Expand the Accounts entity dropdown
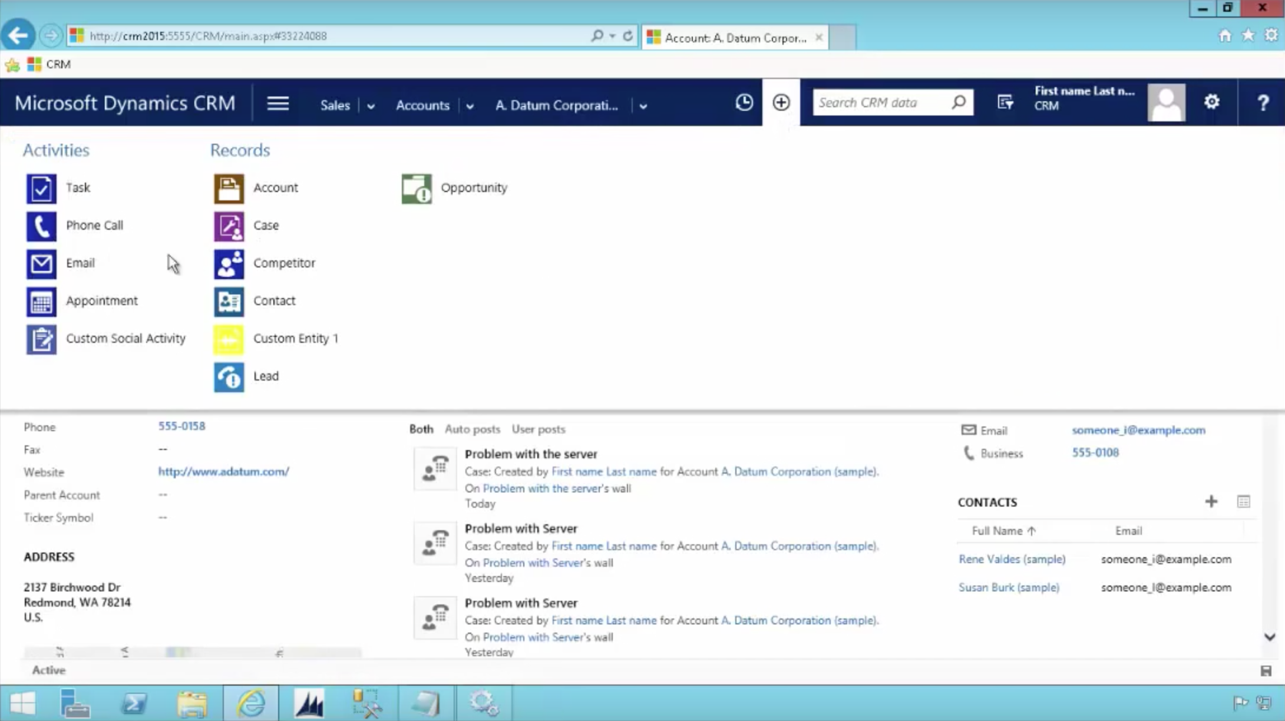Image resolution: width=1285 pixels, height=721 pixels. 470,107
